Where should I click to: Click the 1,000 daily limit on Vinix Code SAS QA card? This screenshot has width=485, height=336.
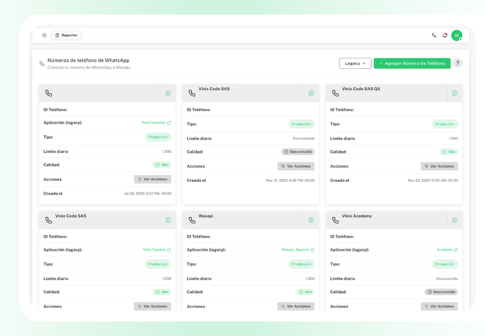453,138
